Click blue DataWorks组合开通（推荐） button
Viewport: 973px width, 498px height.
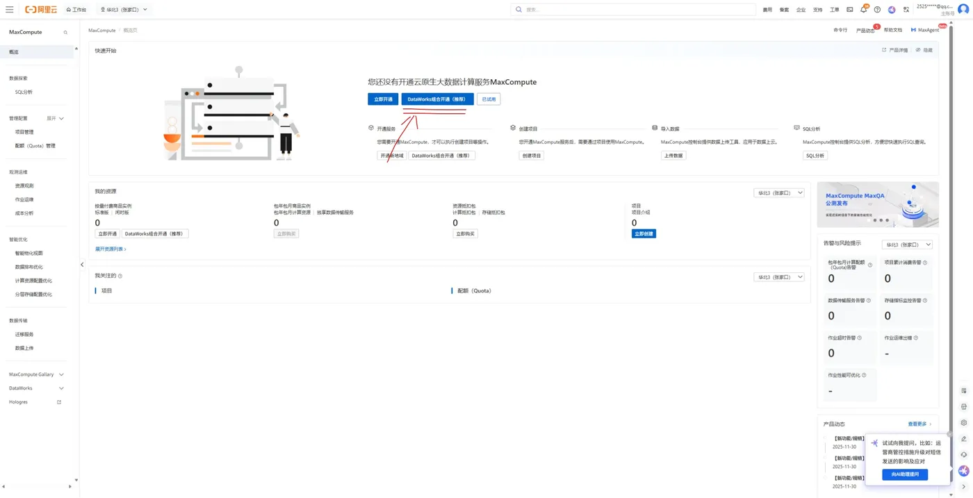point(437,99)
